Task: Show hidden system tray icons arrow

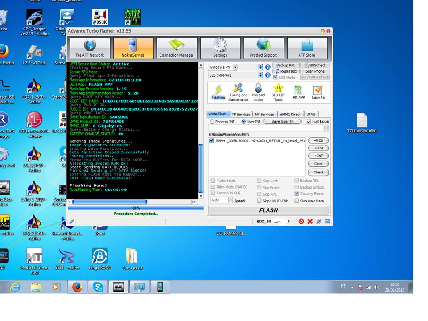Action: [x=352, y=287]
